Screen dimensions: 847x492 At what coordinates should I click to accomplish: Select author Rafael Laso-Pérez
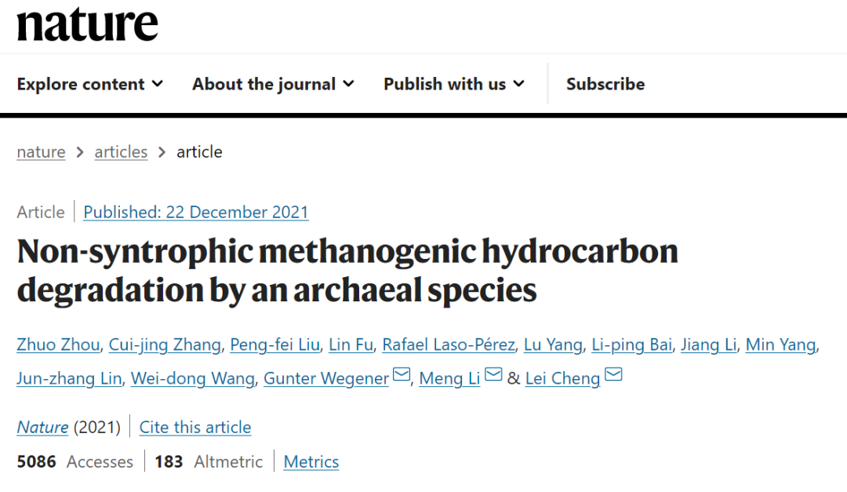pos(449,344)
